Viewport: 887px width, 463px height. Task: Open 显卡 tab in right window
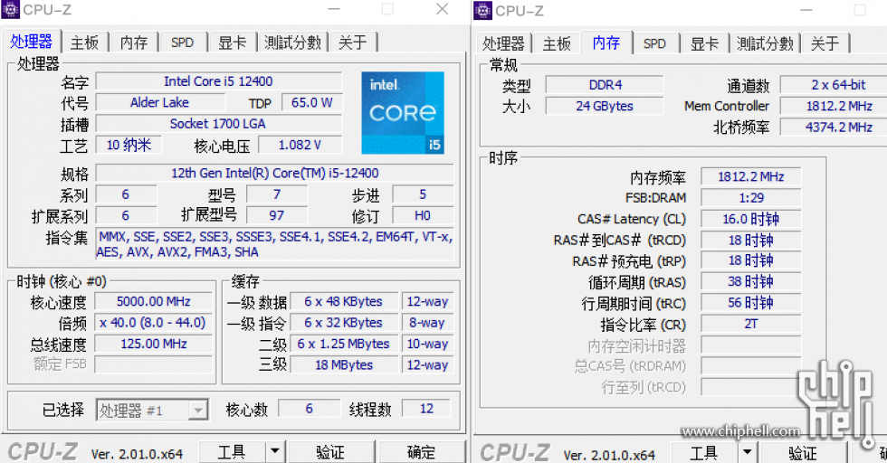click(704, 43)
